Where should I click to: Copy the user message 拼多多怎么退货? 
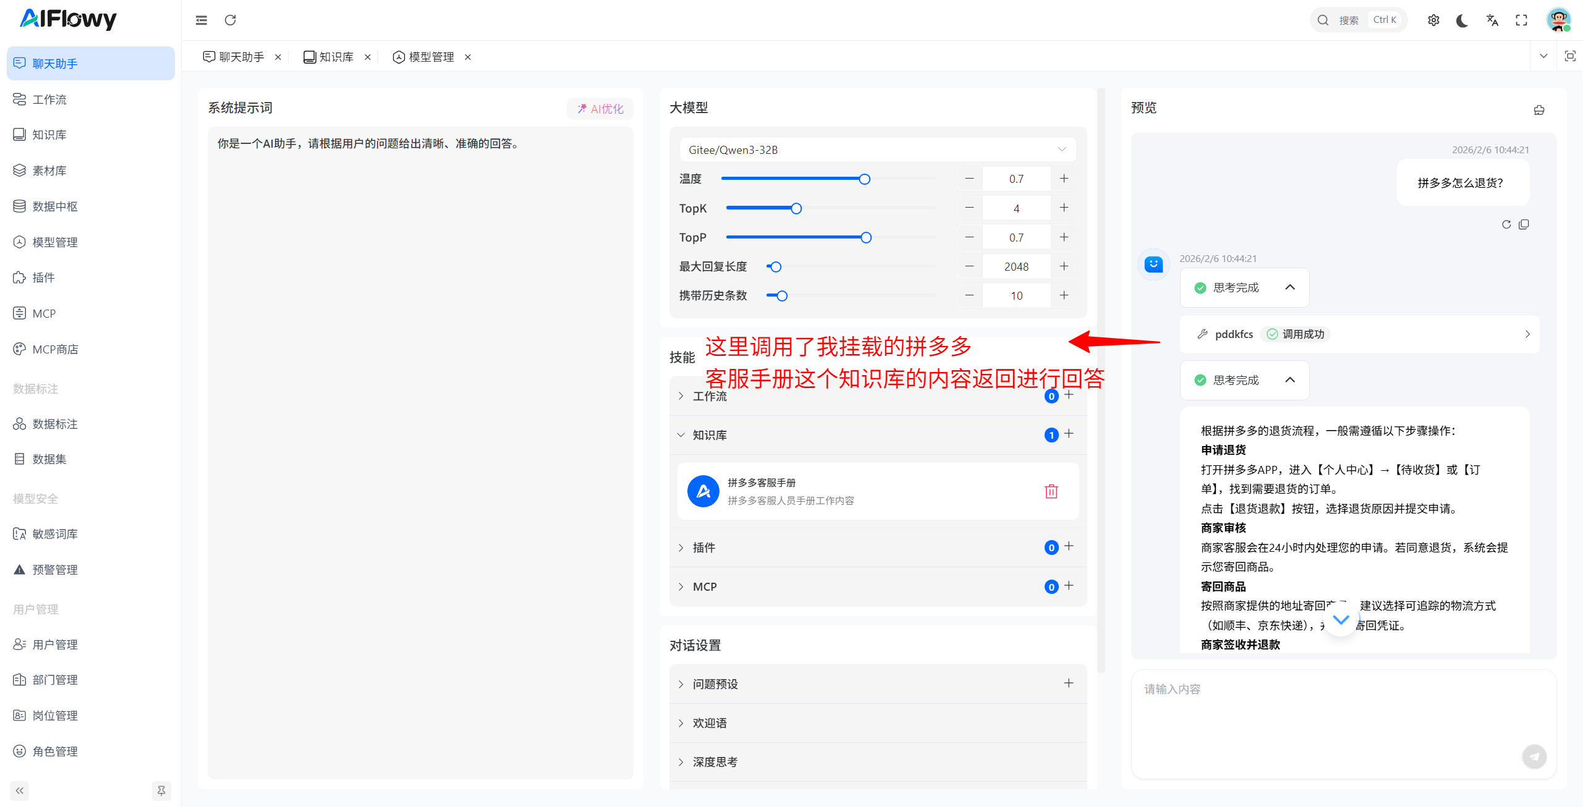click(1524, 224)
